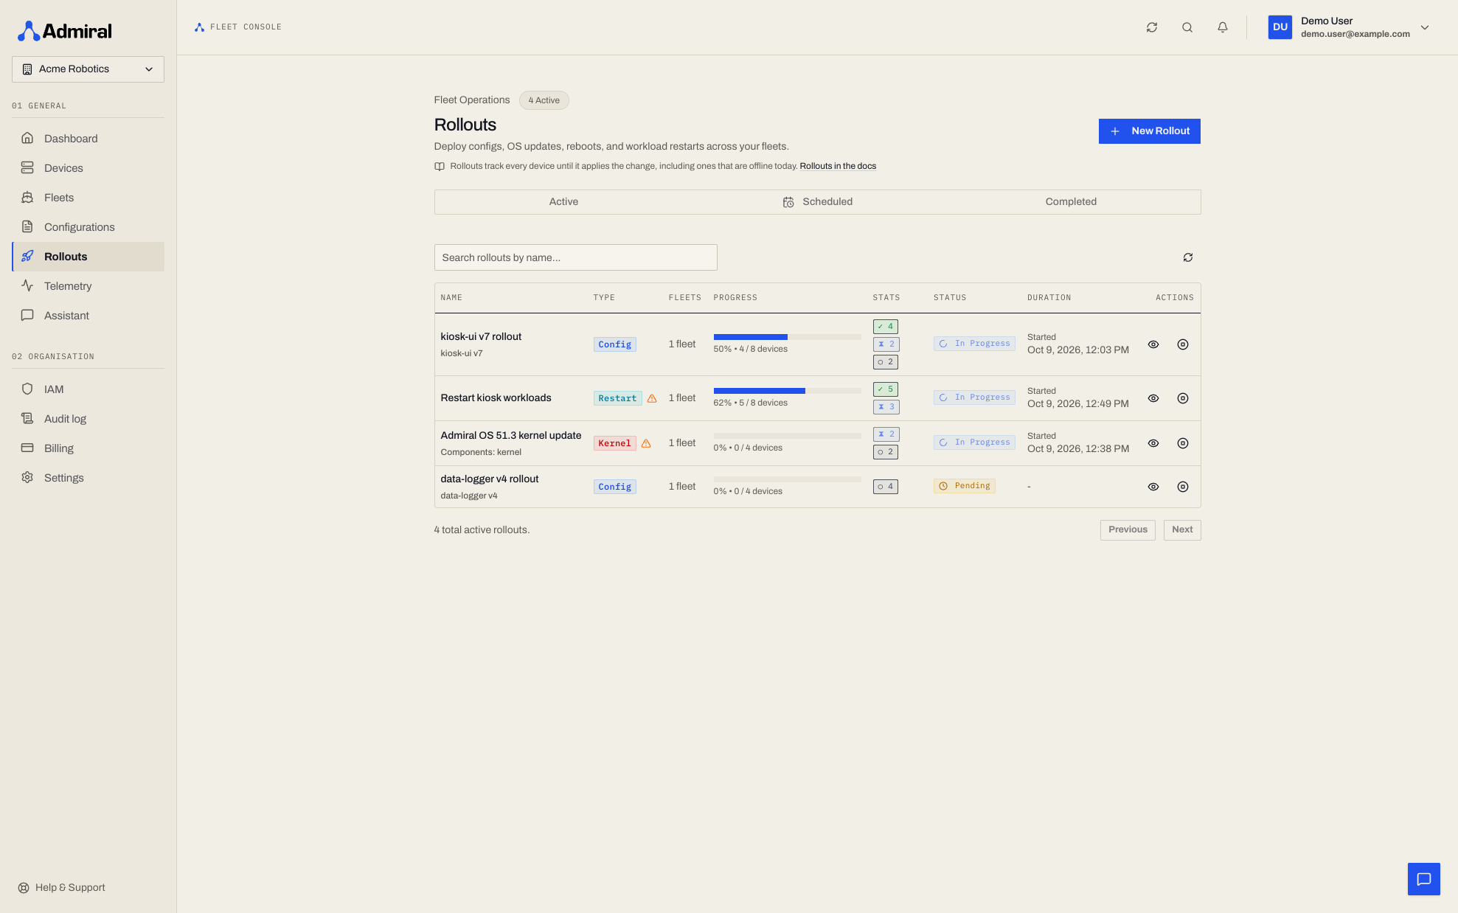Expand Acme Robotics organisation dropdown
The height and width of the screenshot is (913, 1458).
click(88, 69)
